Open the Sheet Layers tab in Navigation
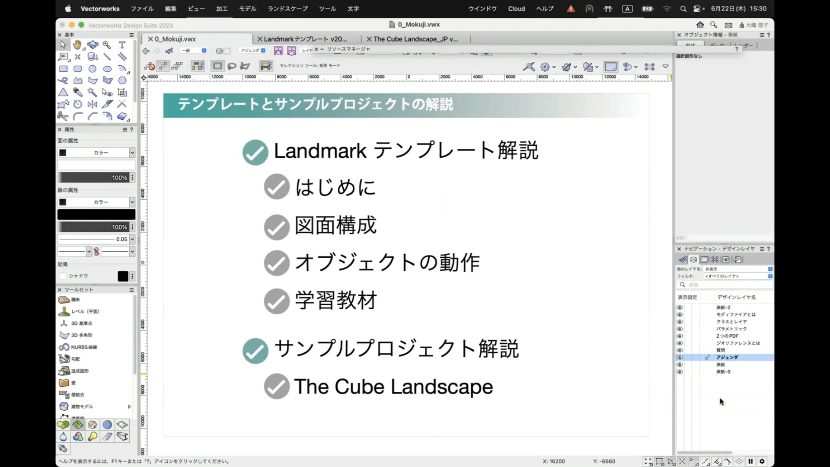The height and width of the screenshot is (467, 830). pos(705,260)
